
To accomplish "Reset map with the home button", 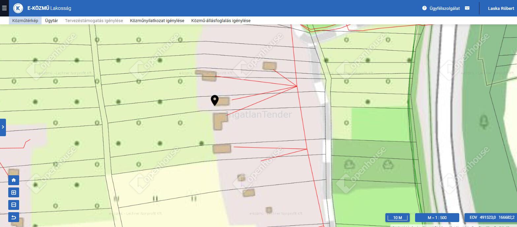I will (14, 180).
